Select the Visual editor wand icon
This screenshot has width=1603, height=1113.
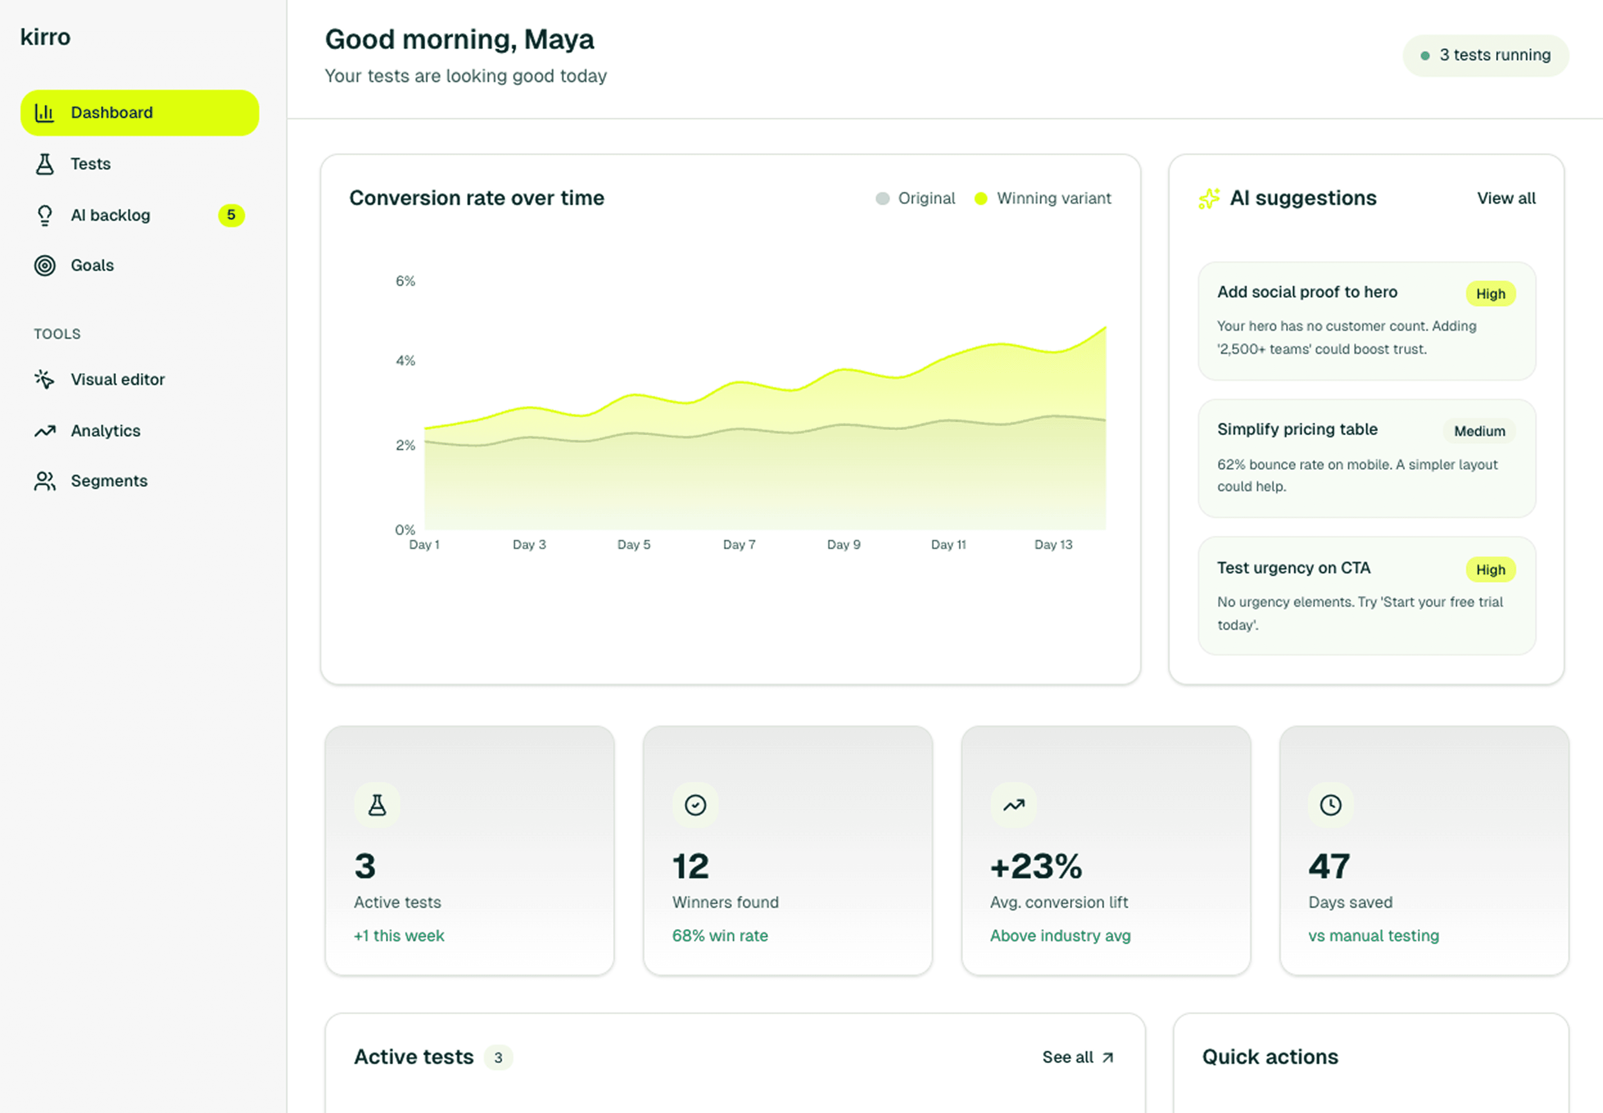[x=45, y=379]
